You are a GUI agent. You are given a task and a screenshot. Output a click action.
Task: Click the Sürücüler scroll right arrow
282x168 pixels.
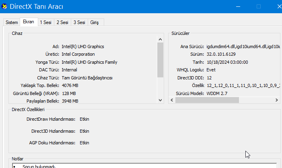tap(277, 100)
